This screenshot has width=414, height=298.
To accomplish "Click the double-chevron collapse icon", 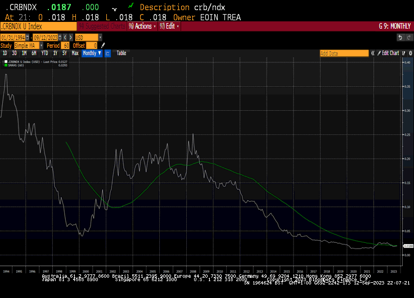I will (x=373, y=53).
